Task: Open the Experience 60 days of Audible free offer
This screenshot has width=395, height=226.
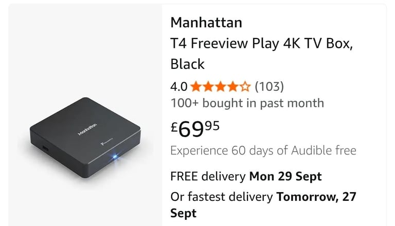Action: [263, 150]
